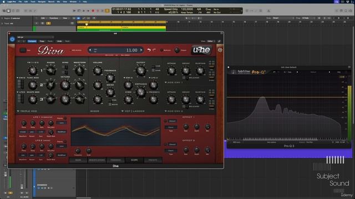
Task: Toggle the Multicore button in Diva
Action: (161, 50)
